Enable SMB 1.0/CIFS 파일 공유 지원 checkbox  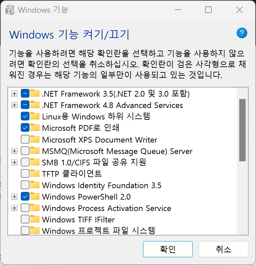(x=25, y=162)
